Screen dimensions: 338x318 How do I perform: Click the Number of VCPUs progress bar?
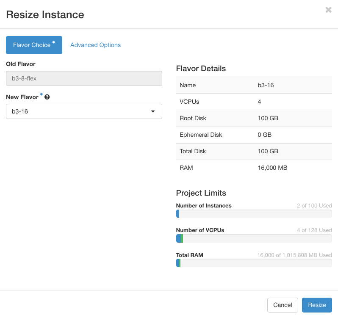(254, 238)
